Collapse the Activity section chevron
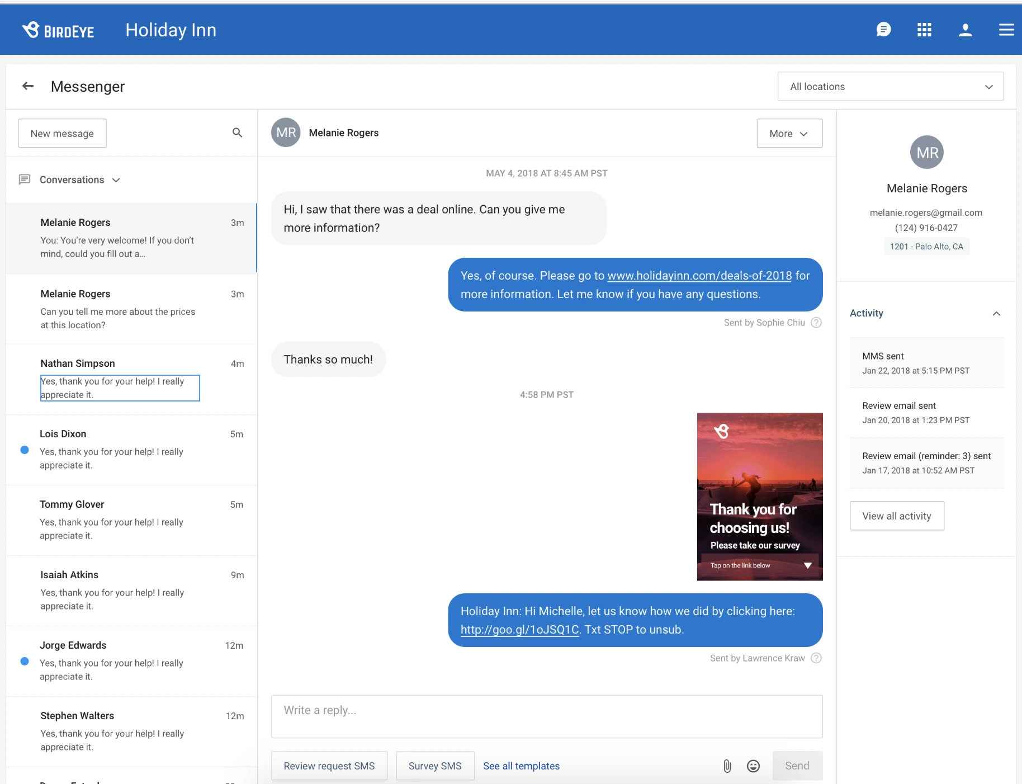Screen dimensions: 1022x784 996,314
